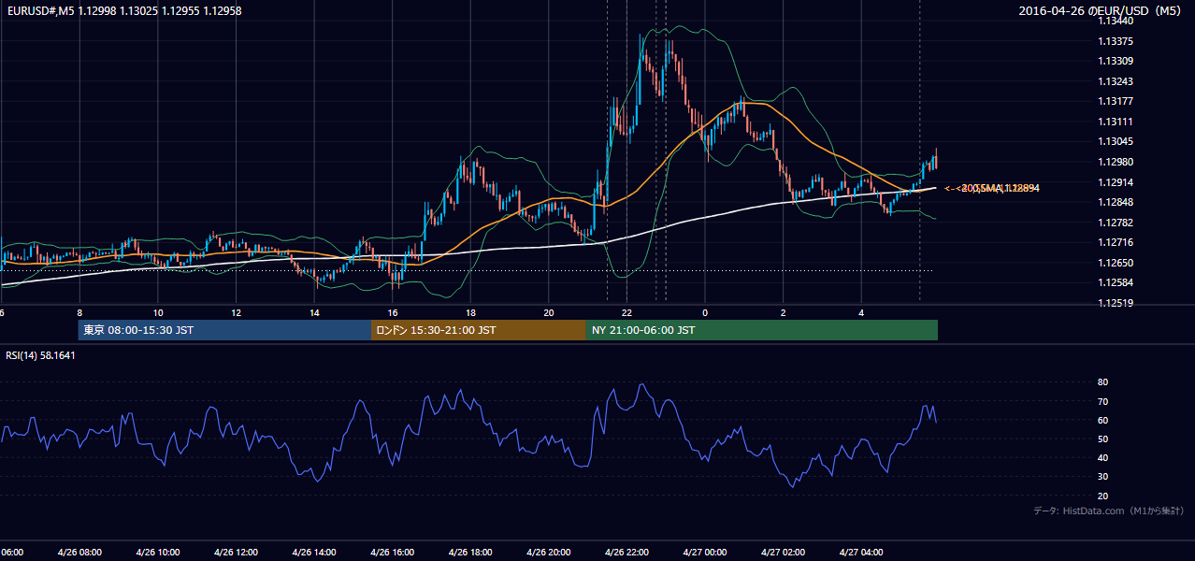The height and width of the screenshot is (561, 1195).
Task: Click price axis value 1.13440
Action: point(1116,21)
